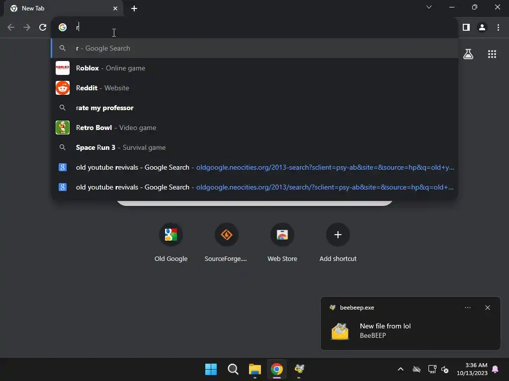509x381 pixels.
Task: Show hidden system tray icons
Action: (x=401, y=369)
